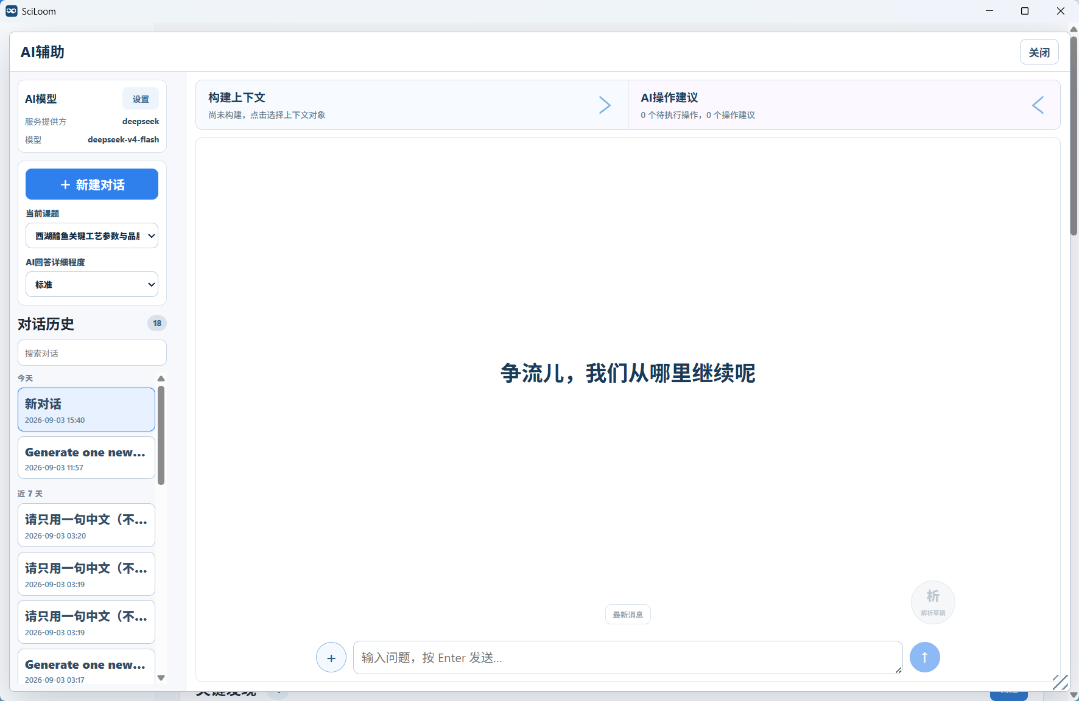Collapse AI操作建议 with the left chevron
Viewport: 1079px width, 701px height.
pos(1038,105)
